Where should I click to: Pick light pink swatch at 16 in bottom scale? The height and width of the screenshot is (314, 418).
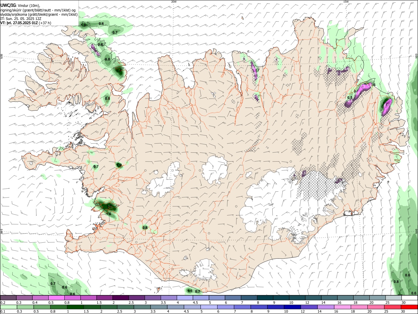(342, 307)
